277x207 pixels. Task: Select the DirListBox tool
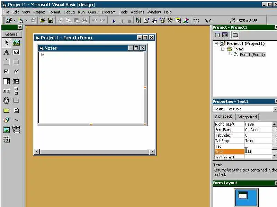pyautogui.click(x=7, y=110)
